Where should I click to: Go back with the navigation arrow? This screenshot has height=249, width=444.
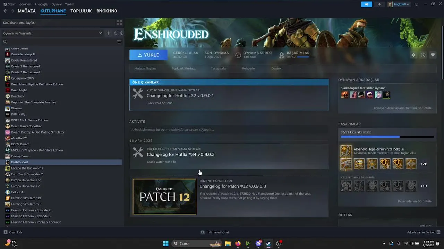(5, 11)
